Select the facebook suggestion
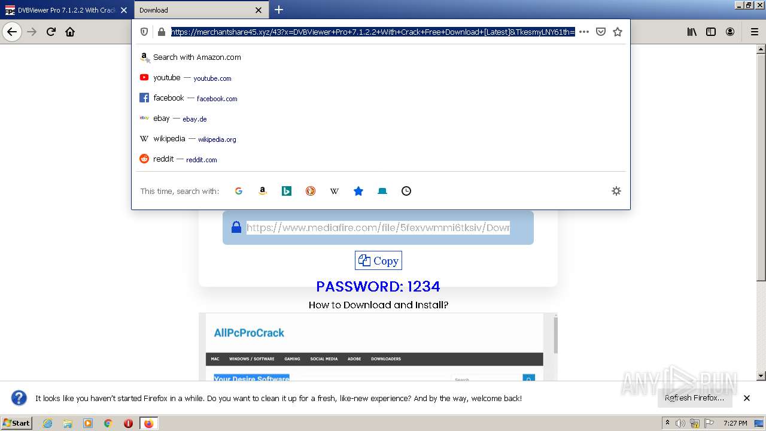Viewport: 766px width, 431px height. [381, 98]
